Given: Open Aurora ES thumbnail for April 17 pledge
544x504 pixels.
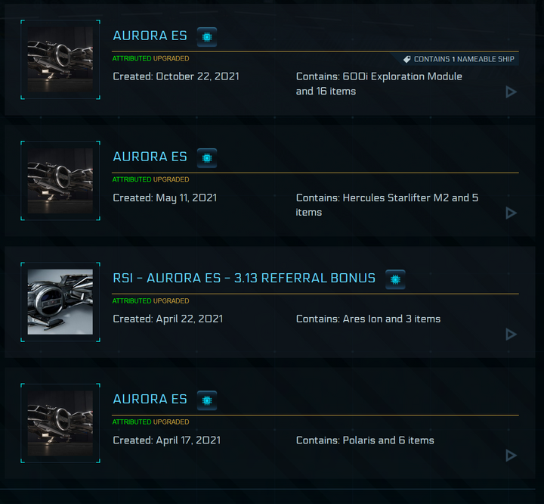Looking at the screenshot, I should point(60,423).
